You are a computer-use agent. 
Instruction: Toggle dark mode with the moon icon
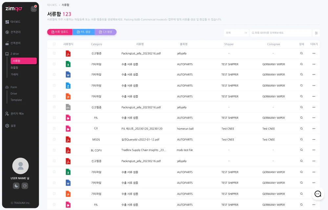[x=16, y=186]
